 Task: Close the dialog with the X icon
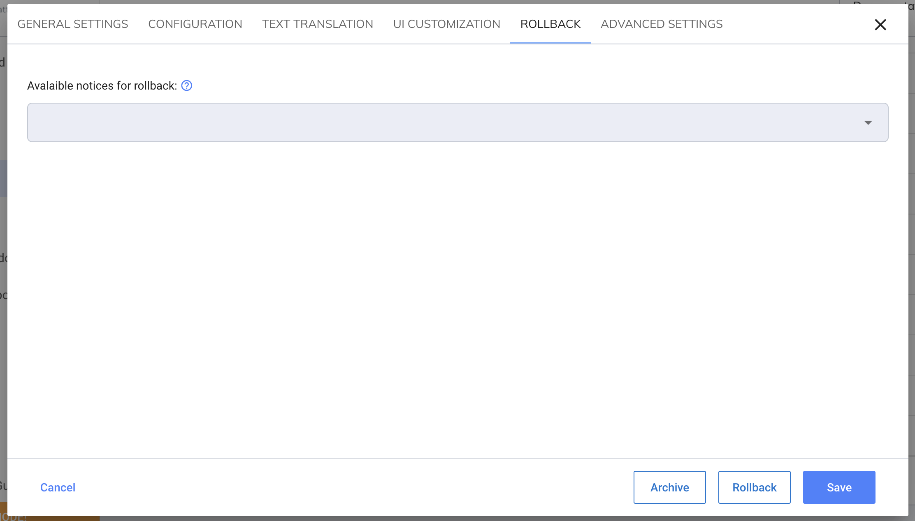tap(880, 25)
